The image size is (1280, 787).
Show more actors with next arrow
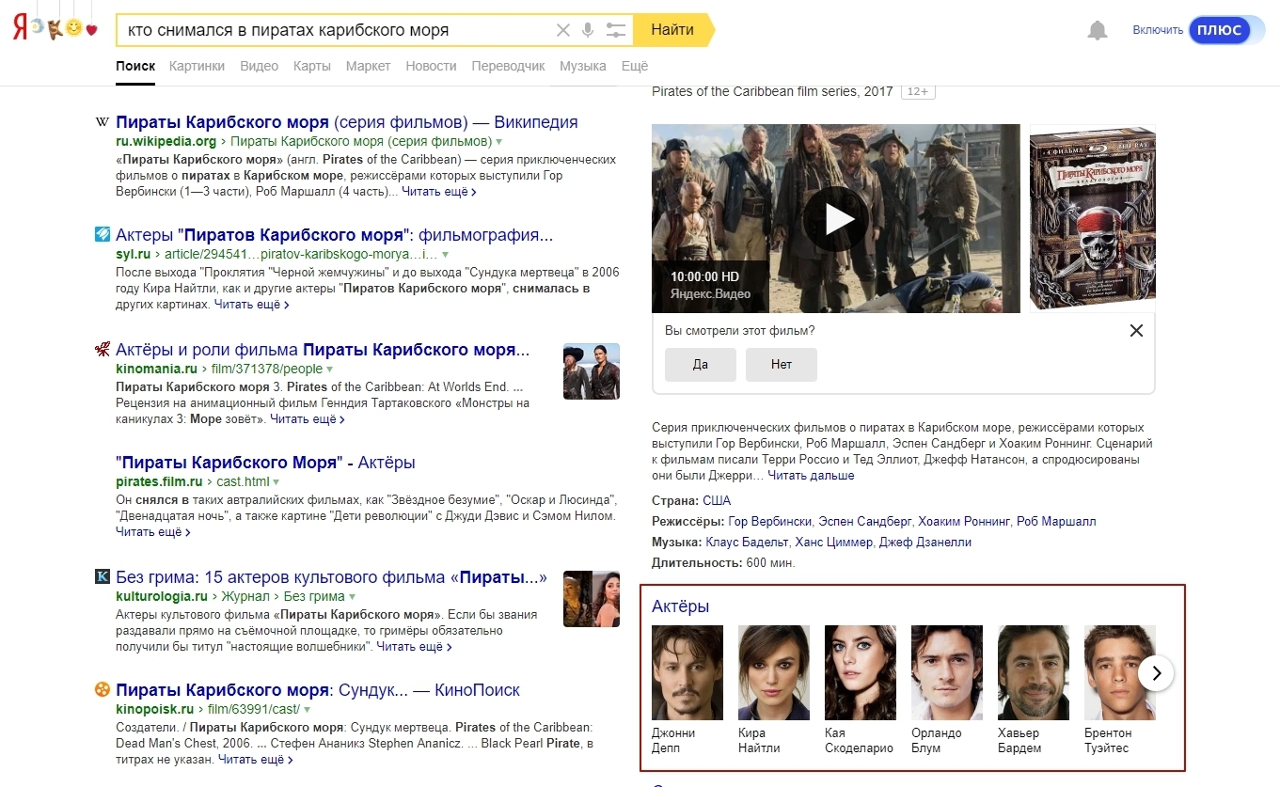tap(1157, 673)
